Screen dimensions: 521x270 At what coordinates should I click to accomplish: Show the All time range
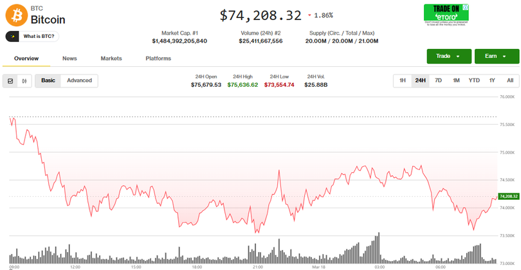click(510, 81)
